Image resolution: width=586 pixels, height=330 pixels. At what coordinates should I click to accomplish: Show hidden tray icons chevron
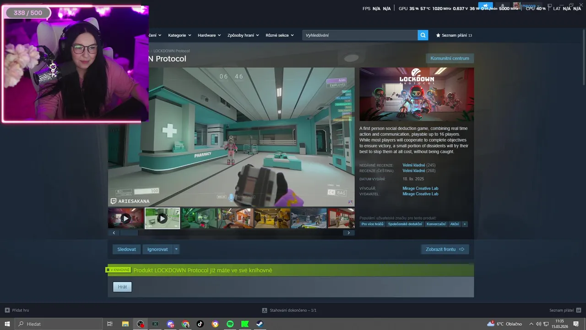pos(531,324)
